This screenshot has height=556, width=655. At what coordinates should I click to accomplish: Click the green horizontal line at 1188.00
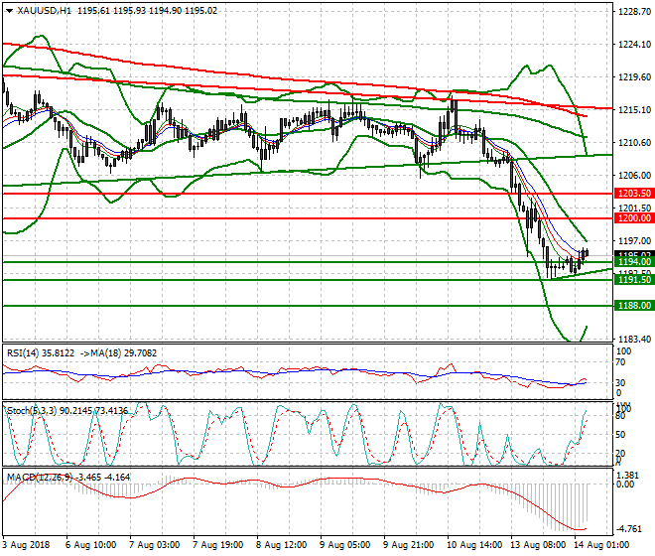coord(298,306)
